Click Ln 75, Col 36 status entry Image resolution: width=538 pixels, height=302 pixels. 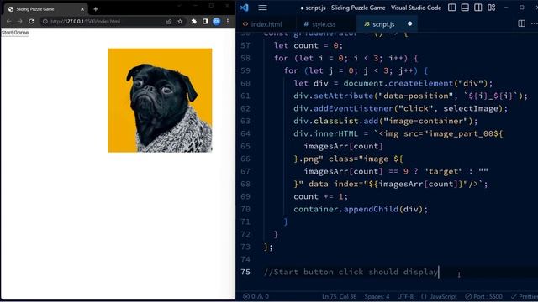click(x=339, y=296)
